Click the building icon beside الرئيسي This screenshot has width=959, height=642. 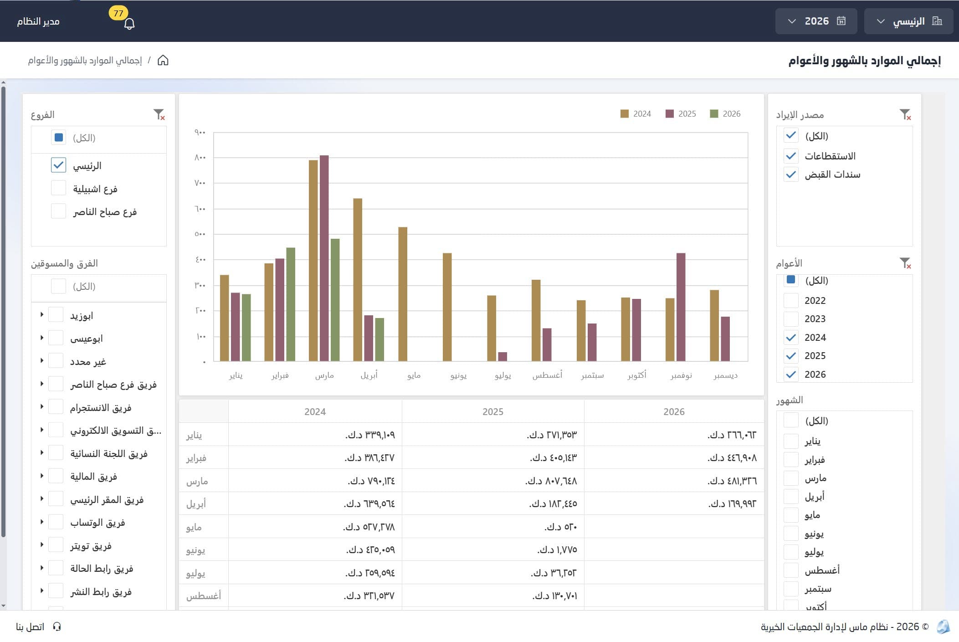(x=937, y=21)
